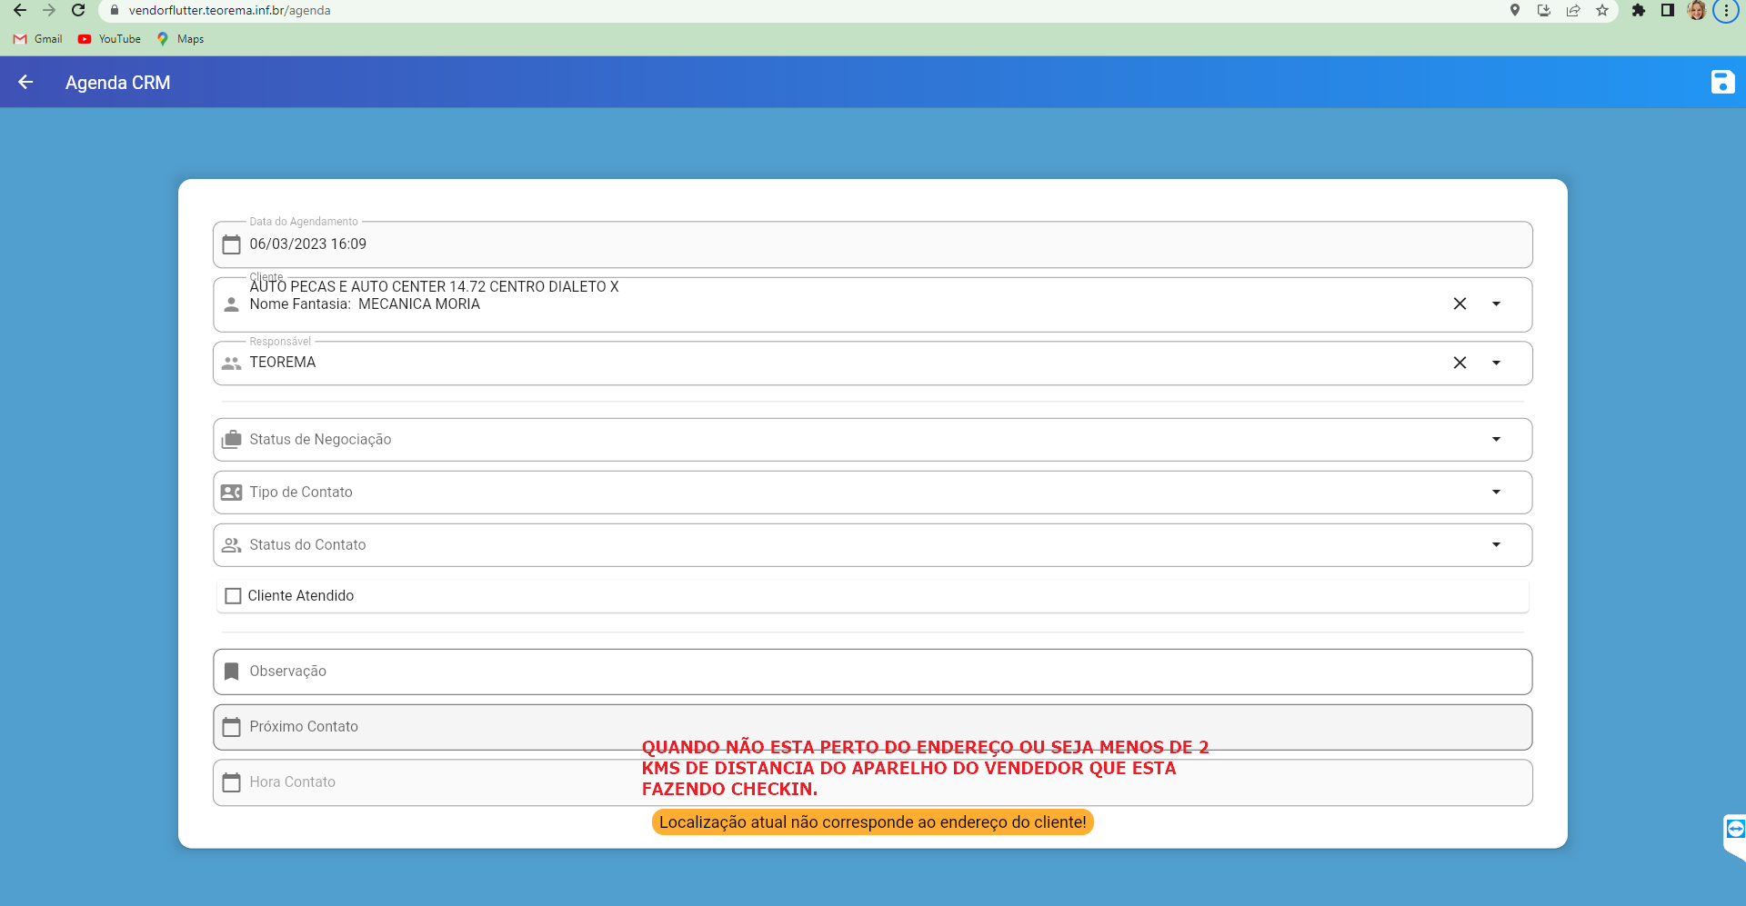Edit the Data do Agendamento field value
1746x906 pixels.
[873, 244]
